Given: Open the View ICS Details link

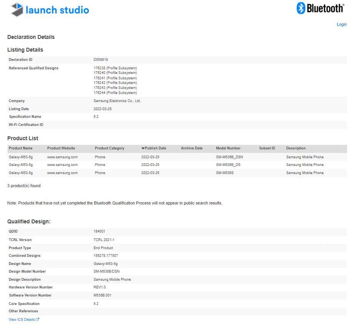Looking at the screenshot, I should click(x=22, y=319).
